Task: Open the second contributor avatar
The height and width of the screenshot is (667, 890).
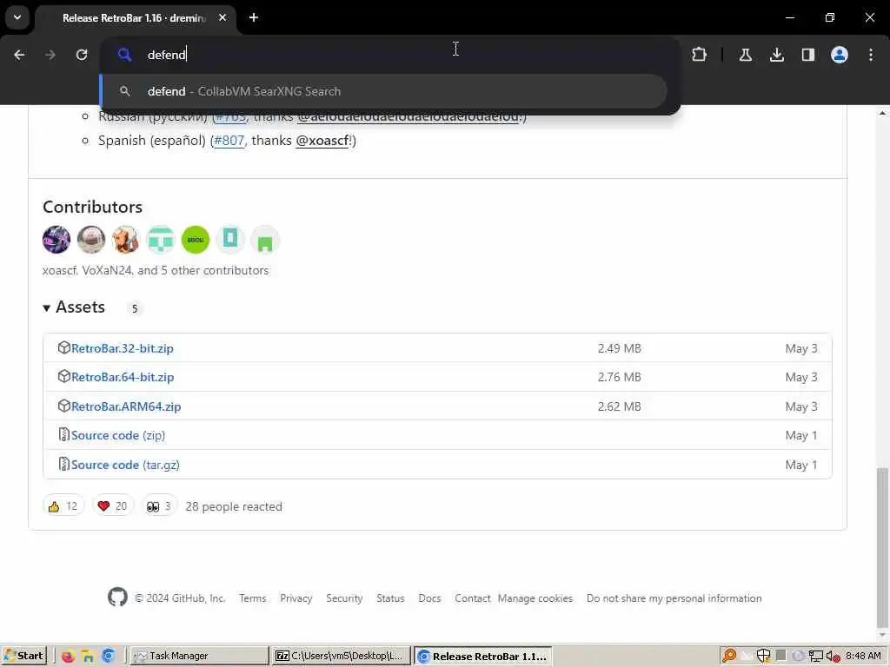Action: pos(90,240)
